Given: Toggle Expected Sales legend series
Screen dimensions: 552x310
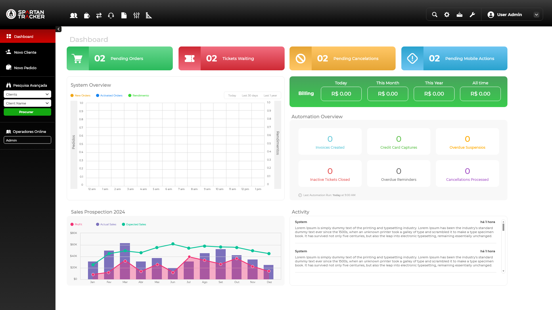Looking at the screenshot, I should 134,224.
